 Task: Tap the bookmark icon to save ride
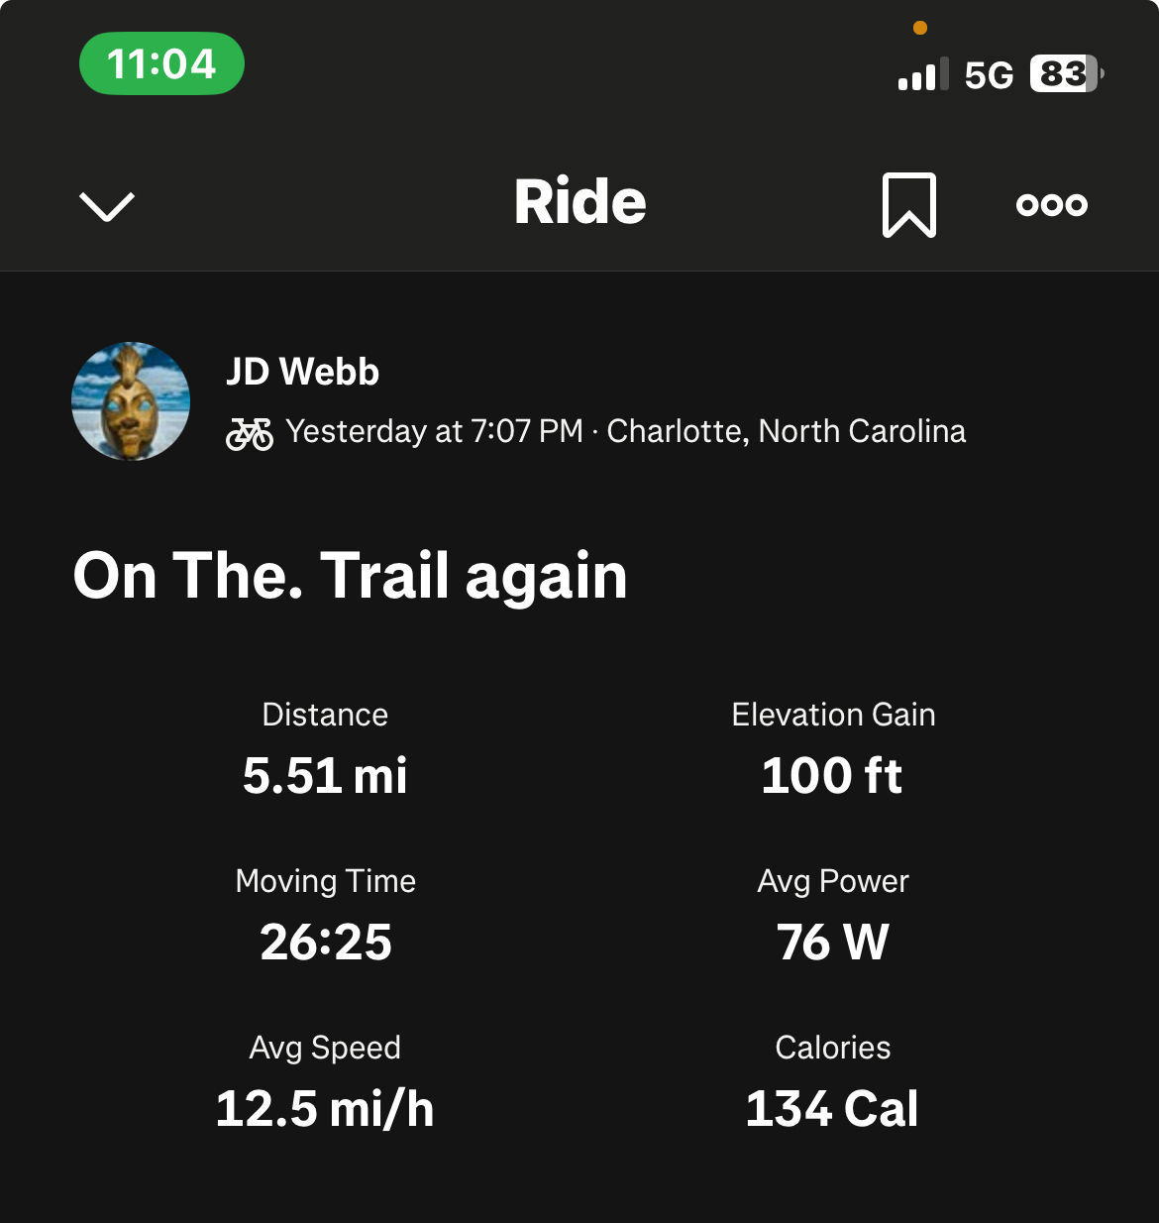coord(909,205)
